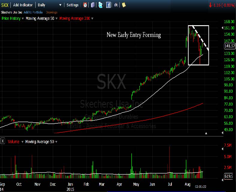Expand the Volume indicator arrow
The height and width of the screenshot is (192, 236).
click(22, 142)
